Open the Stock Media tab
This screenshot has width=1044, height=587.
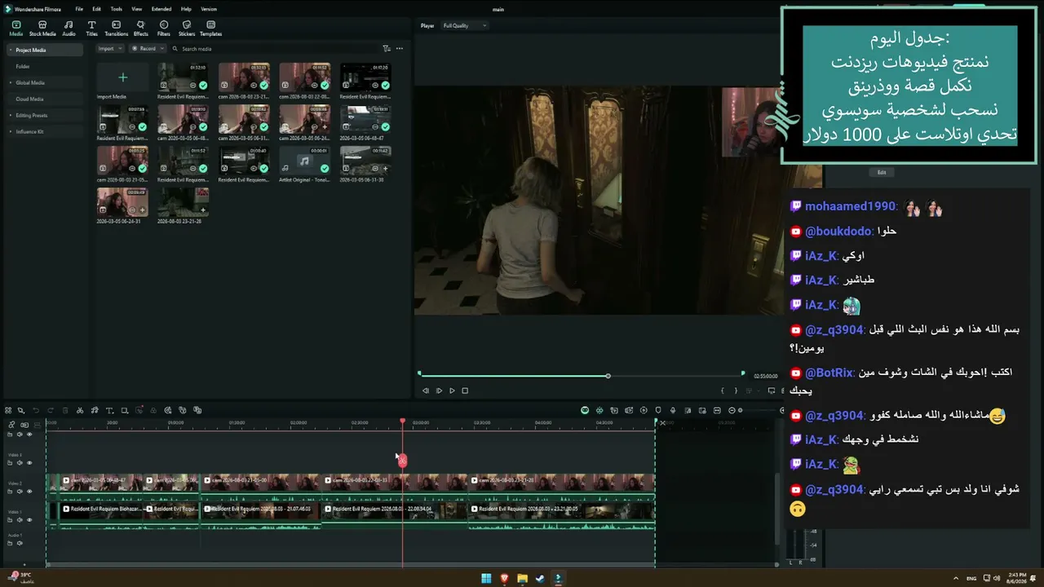coord(42,29)
